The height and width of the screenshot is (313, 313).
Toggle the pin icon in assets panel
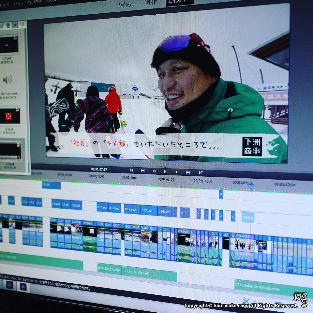(x=15, y=25)
